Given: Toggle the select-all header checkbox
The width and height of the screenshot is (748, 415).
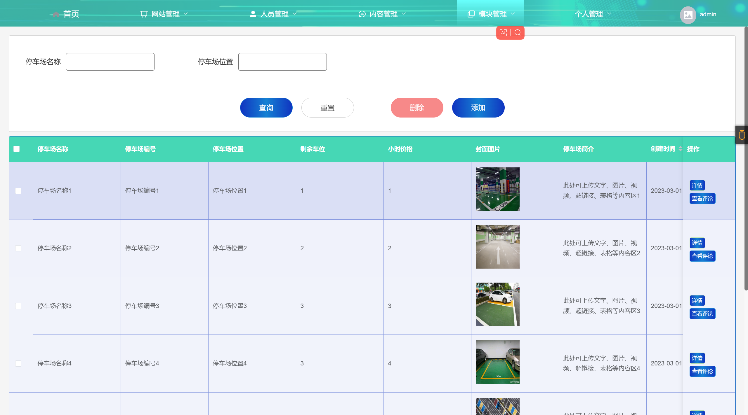Looking at the screenshot, I should 17,149.
